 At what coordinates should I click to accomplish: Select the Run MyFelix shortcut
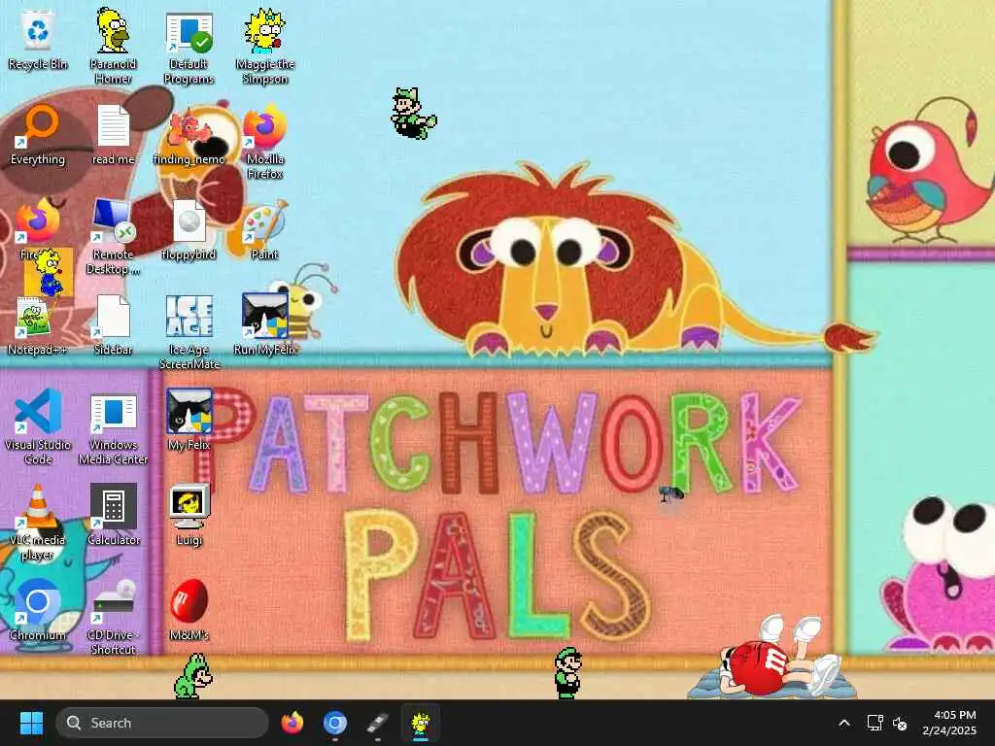pyautogui.click(x=265, y=324)
